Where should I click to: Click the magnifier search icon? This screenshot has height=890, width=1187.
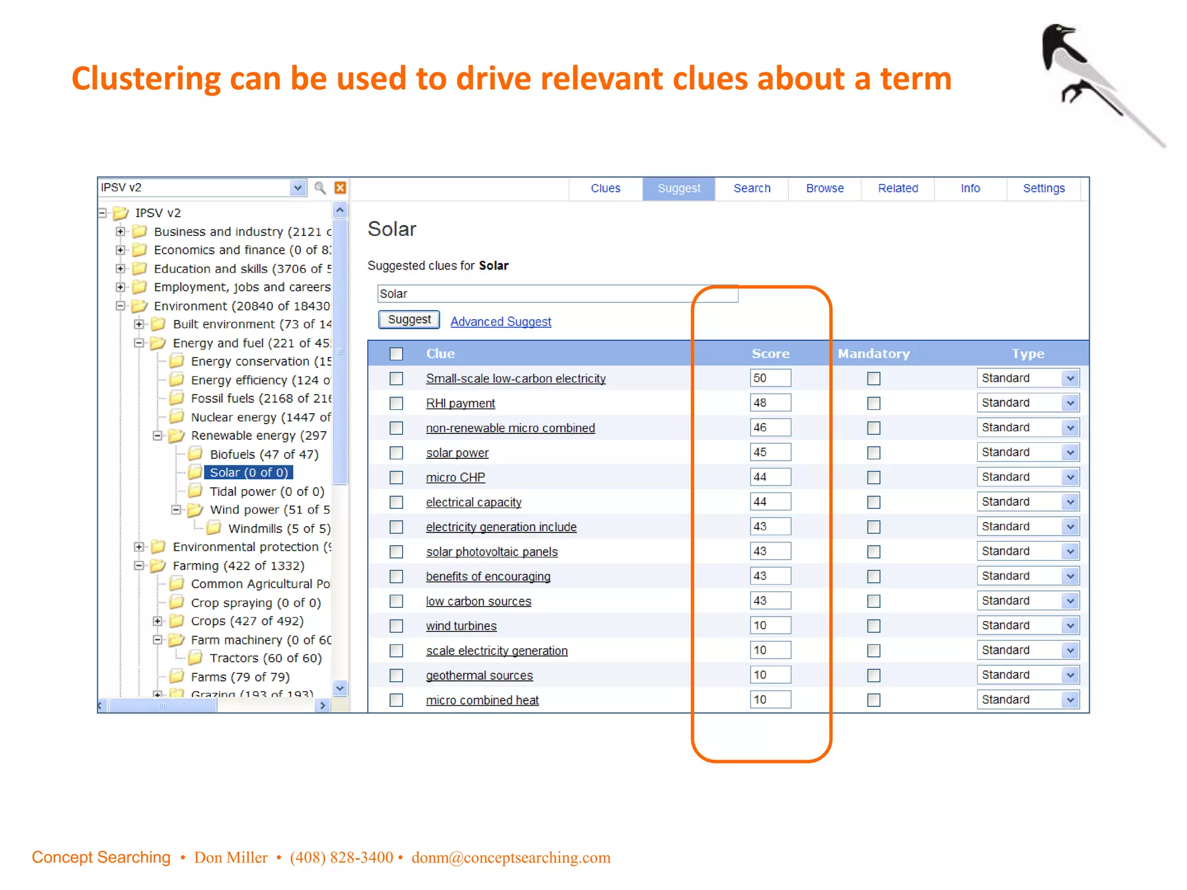coord(320,188)
